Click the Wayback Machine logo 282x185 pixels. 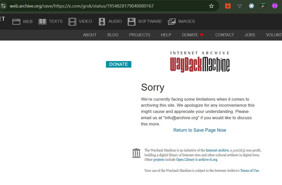point(200,64)
